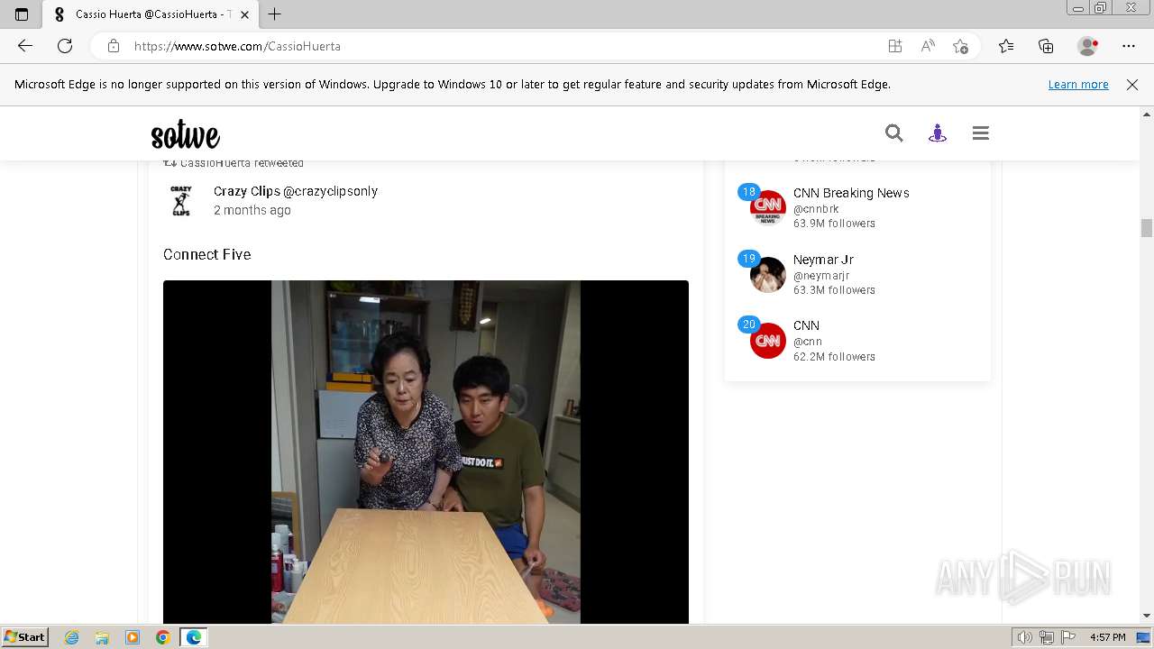Launch Chrome from taskbar
The image size is (1154, 649).
tap(162, 637)
